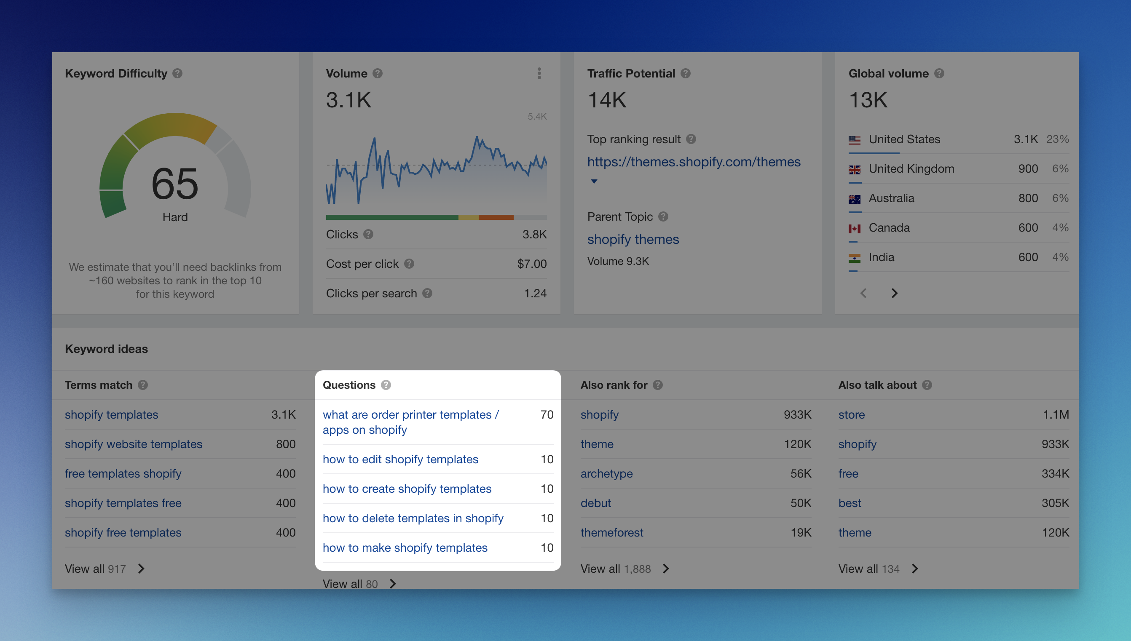Click the 933K shopify volume in Also rank for
This screenshot has width=1131, height=641.
[x=797, y=415]
